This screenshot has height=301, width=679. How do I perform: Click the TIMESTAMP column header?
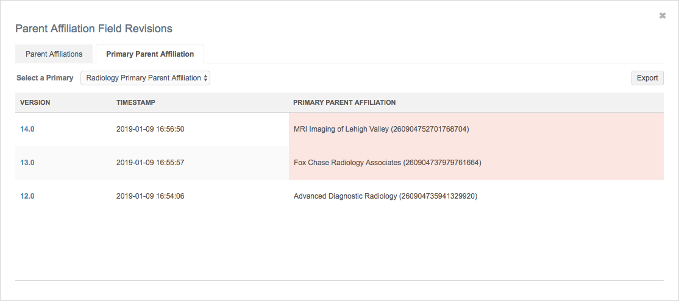pyautogui.click(x=136, y=102)
